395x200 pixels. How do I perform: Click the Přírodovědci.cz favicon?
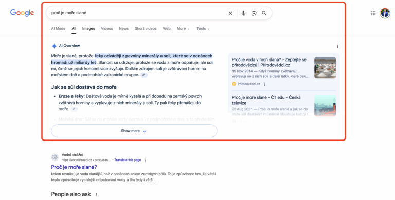pyautogui.click(x=234, y=84)
